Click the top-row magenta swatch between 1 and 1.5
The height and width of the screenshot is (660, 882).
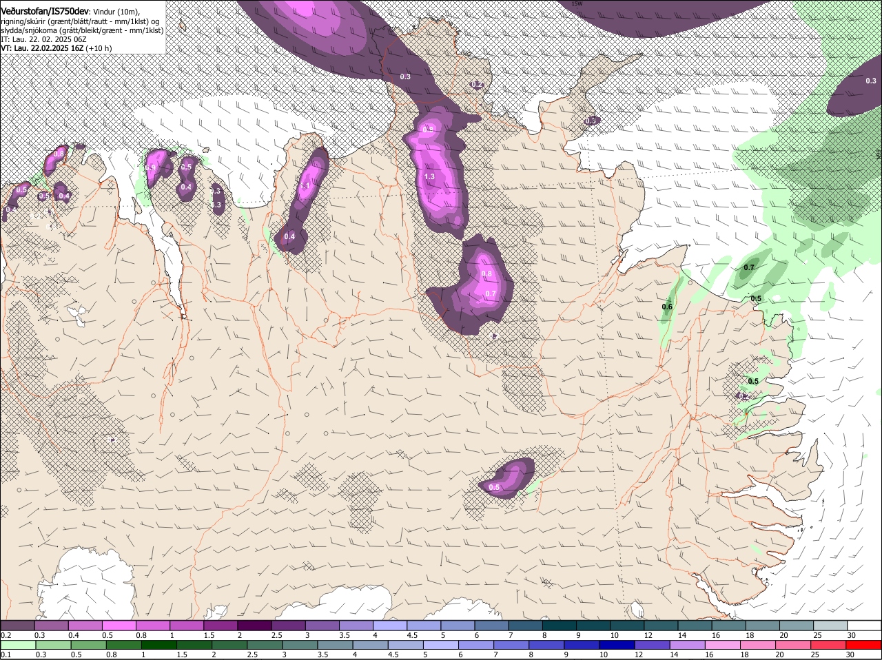point(187,625)
